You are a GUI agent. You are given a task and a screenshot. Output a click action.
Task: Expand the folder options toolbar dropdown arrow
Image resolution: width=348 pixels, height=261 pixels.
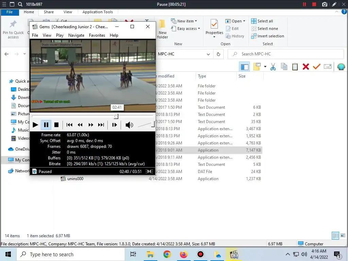pos(265,67)
